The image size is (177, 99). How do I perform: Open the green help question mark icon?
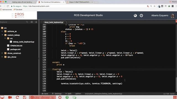click(x=67, y=97)
